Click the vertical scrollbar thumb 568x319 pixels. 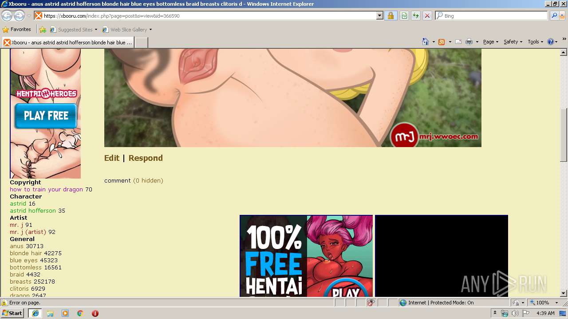(564, 135)
